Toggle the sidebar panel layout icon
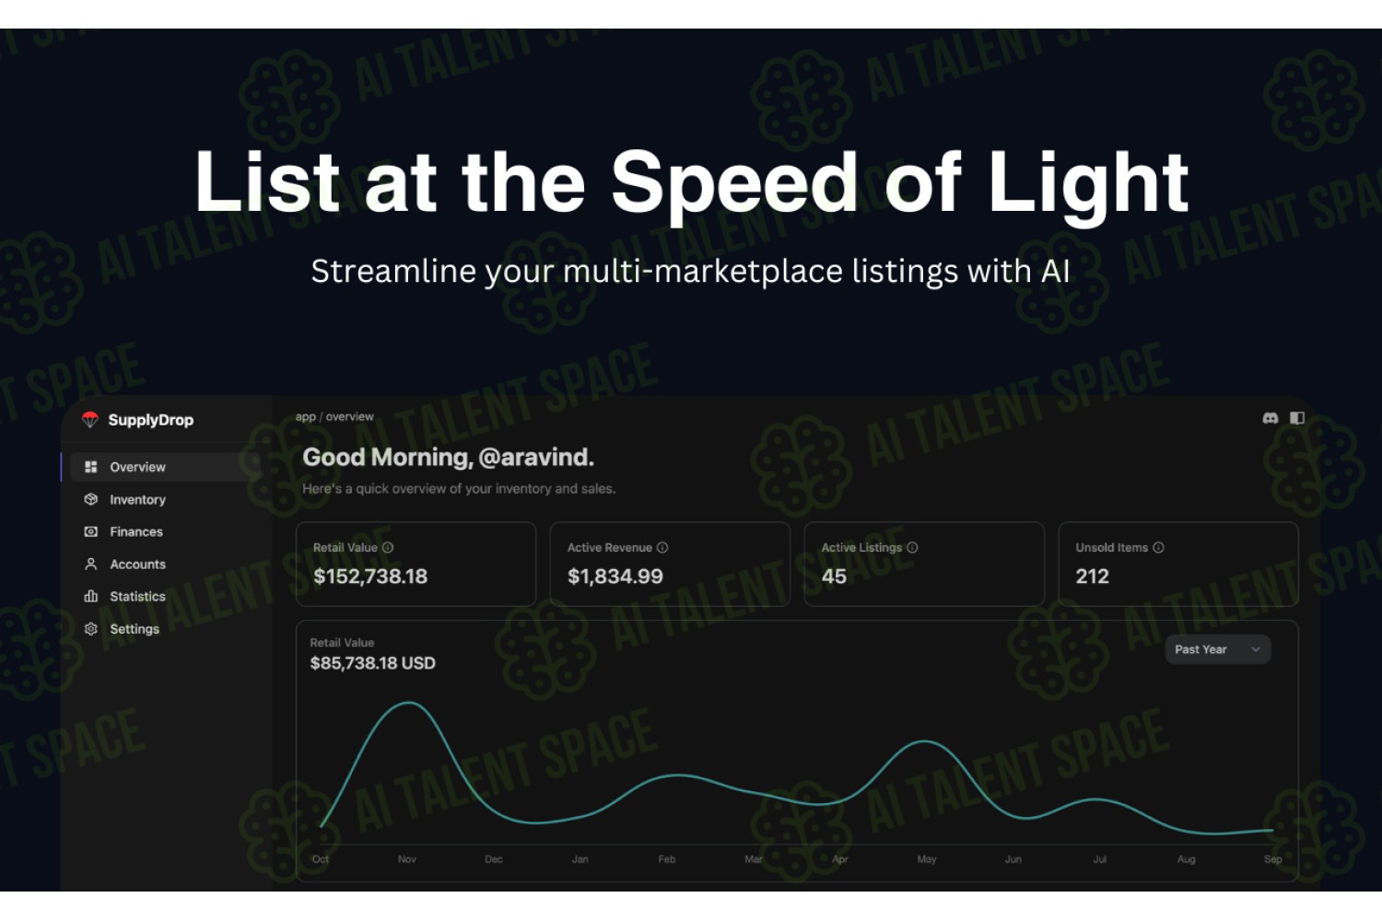 (1297, 418)
